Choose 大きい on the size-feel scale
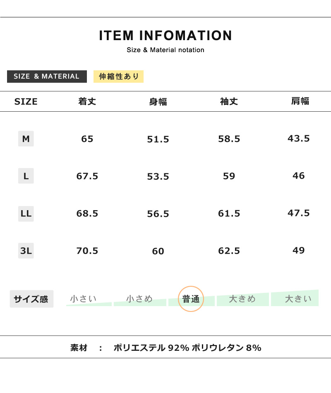This screenshot has height=393, width=331. [298, 298]
